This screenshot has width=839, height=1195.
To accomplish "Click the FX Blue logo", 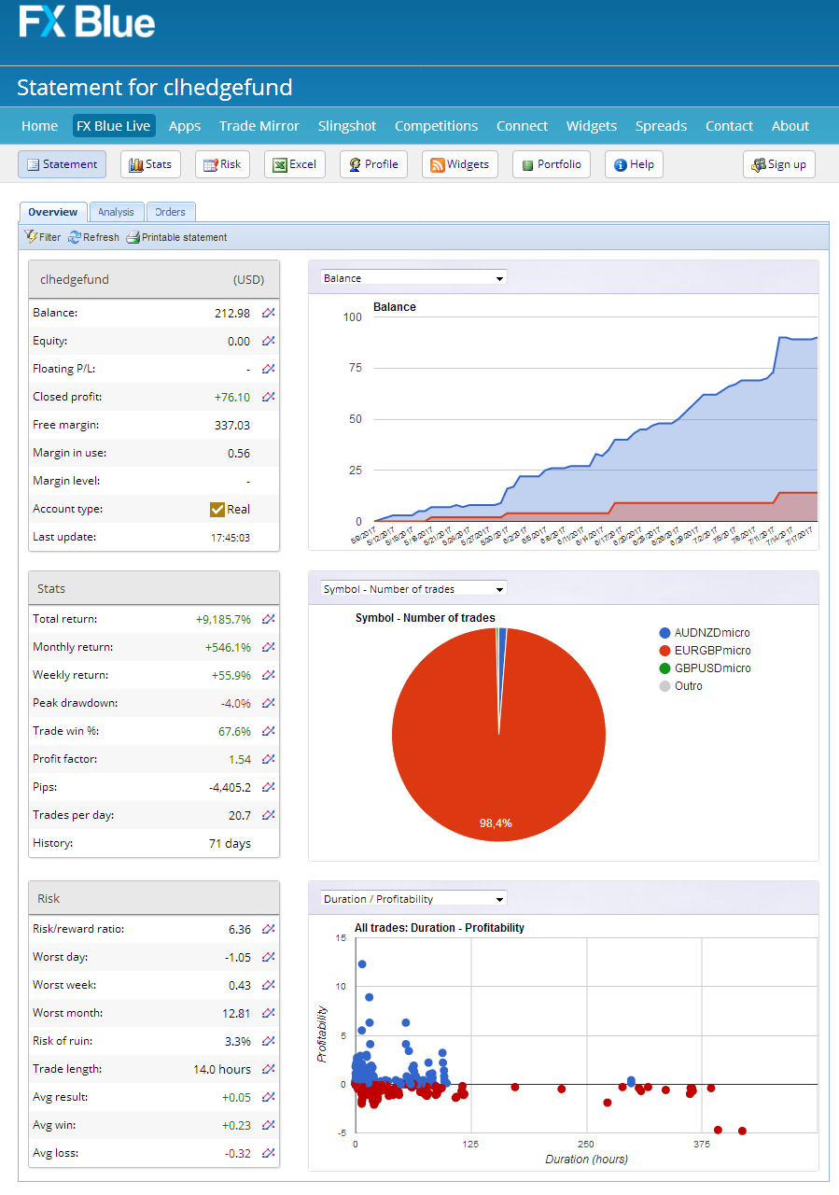I will tap(87, 21).
